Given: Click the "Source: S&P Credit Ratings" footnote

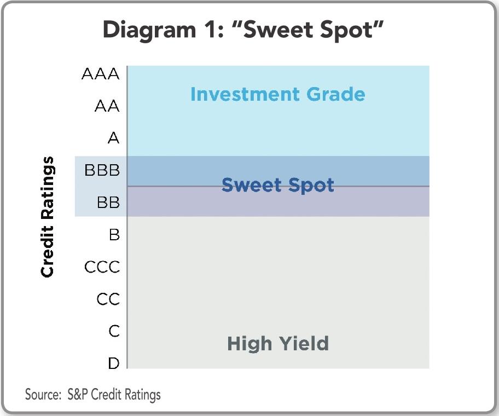Looking at the screenshot, I should pyautogui.click(x=93, y=394).
